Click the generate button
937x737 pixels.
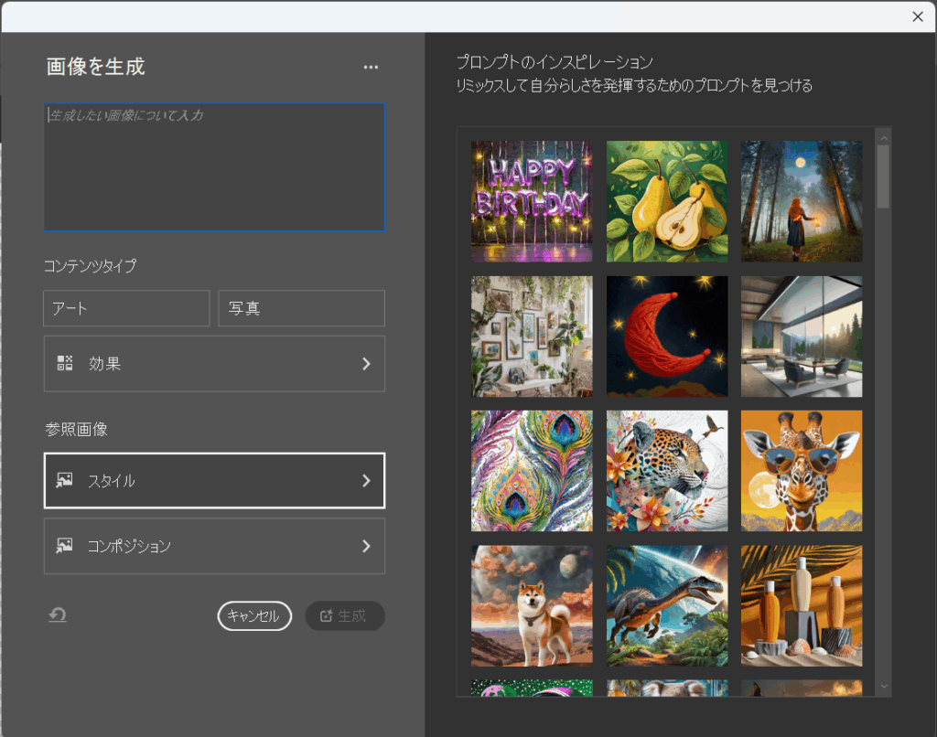pyautogui.click(x=344, y=615)
